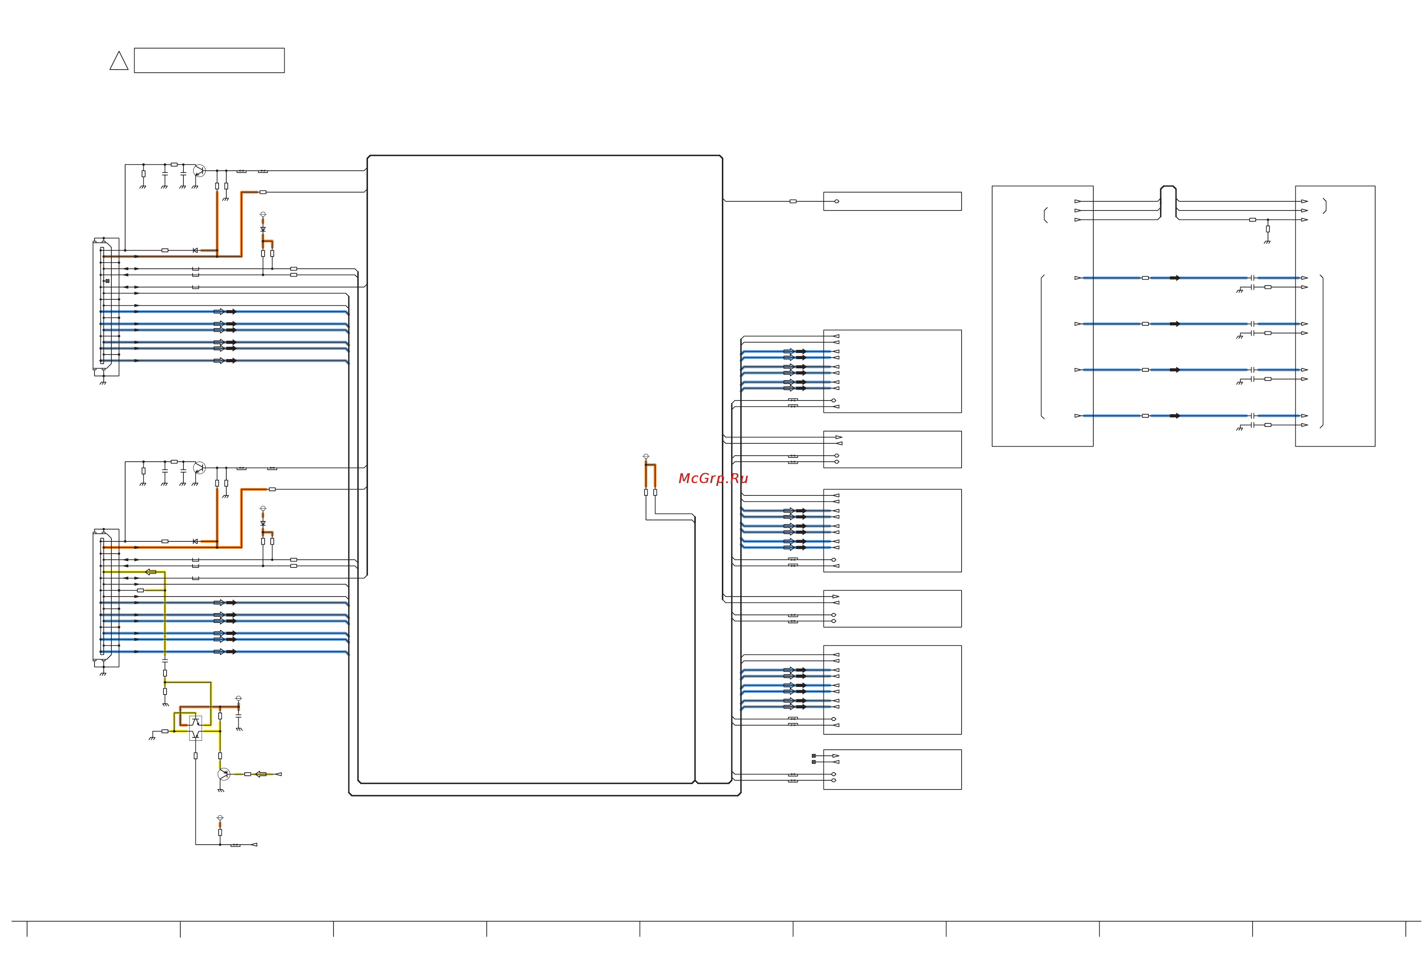Click the boxed dual-transistor package on the yellow trace
Image resolution: width=1423 pixels, height=956 pixels.
pyautogui.click(x=195, y=728)
